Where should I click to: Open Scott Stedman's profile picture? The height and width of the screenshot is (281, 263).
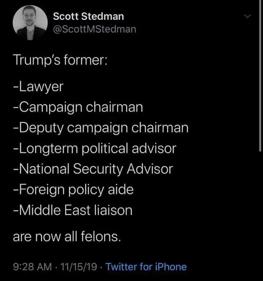coord(30,23)
